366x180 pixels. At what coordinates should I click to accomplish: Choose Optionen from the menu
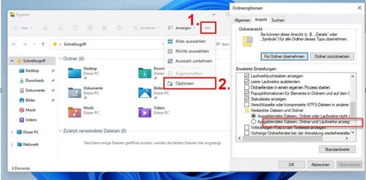tap(189, 83)
